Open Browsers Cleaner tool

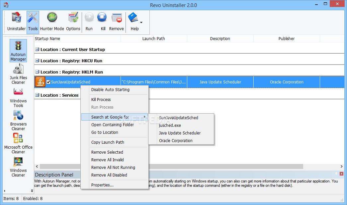point(18,121)
